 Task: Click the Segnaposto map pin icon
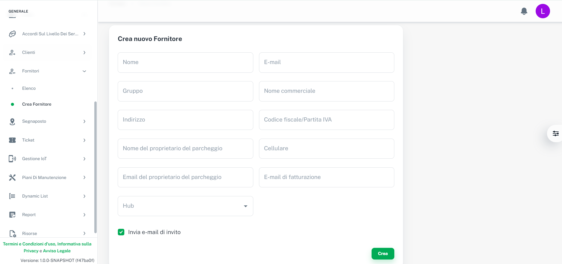coord(12,122)
